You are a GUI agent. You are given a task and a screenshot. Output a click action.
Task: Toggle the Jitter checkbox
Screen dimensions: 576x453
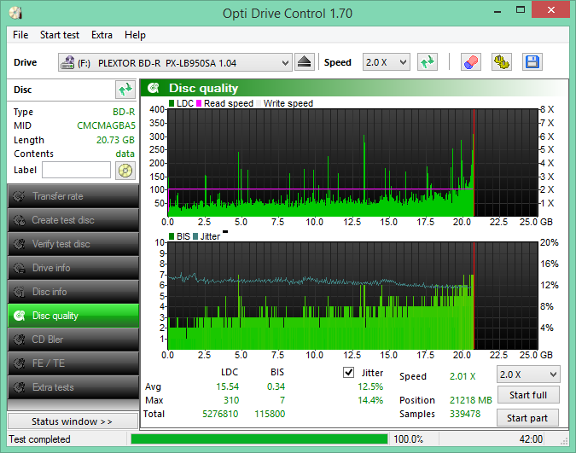point(348,373)
